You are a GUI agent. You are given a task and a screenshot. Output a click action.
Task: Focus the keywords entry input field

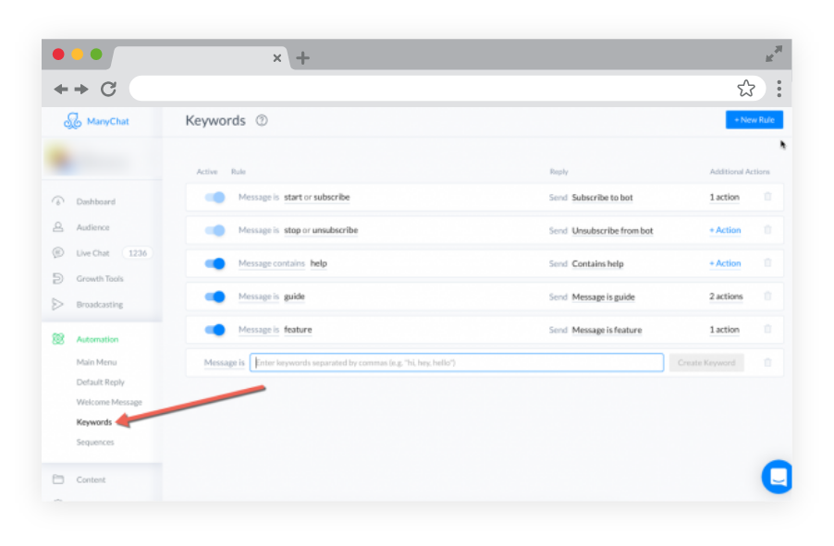click(x=457, y=362)
